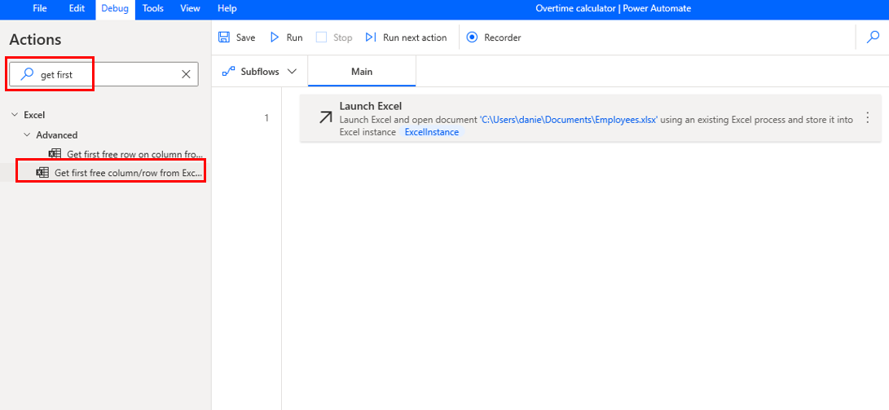Click the Save label in the toolbar
Screen dimensions: 889x410
click(x=245, y=37)
